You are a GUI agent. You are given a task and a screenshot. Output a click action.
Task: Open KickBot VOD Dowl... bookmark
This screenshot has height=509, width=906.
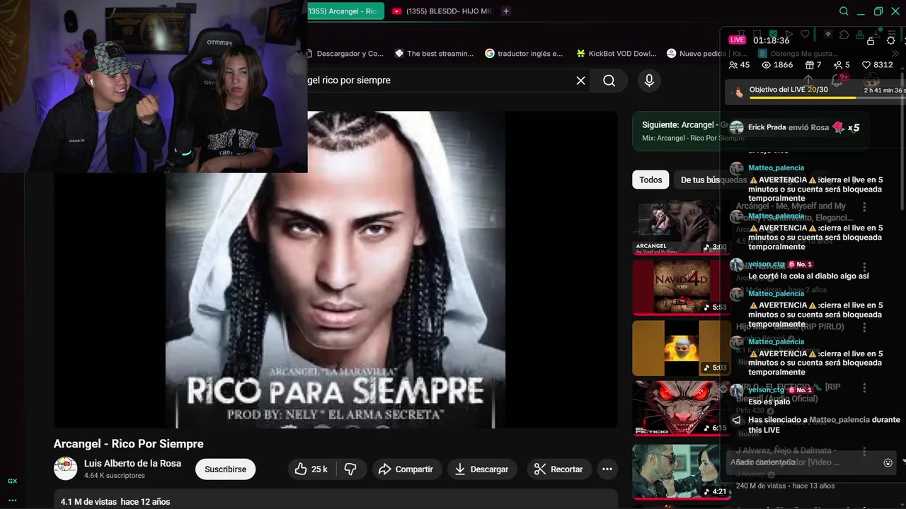(x=617, y=54)
